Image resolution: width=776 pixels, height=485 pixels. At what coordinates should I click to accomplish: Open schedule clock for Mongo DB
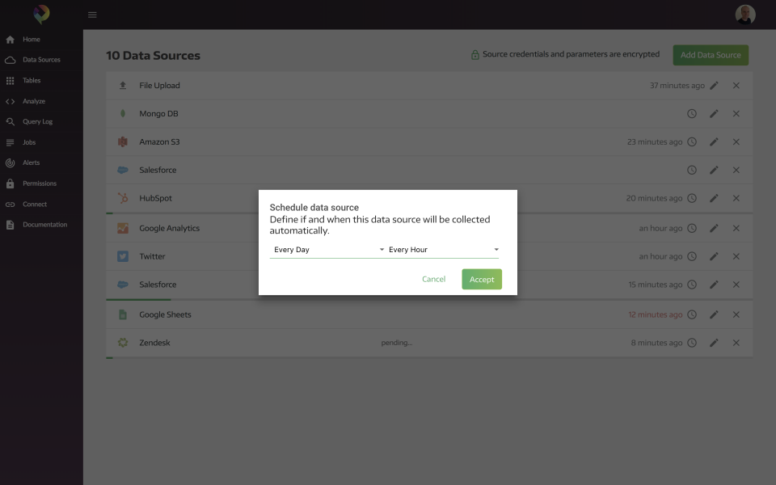692,114
